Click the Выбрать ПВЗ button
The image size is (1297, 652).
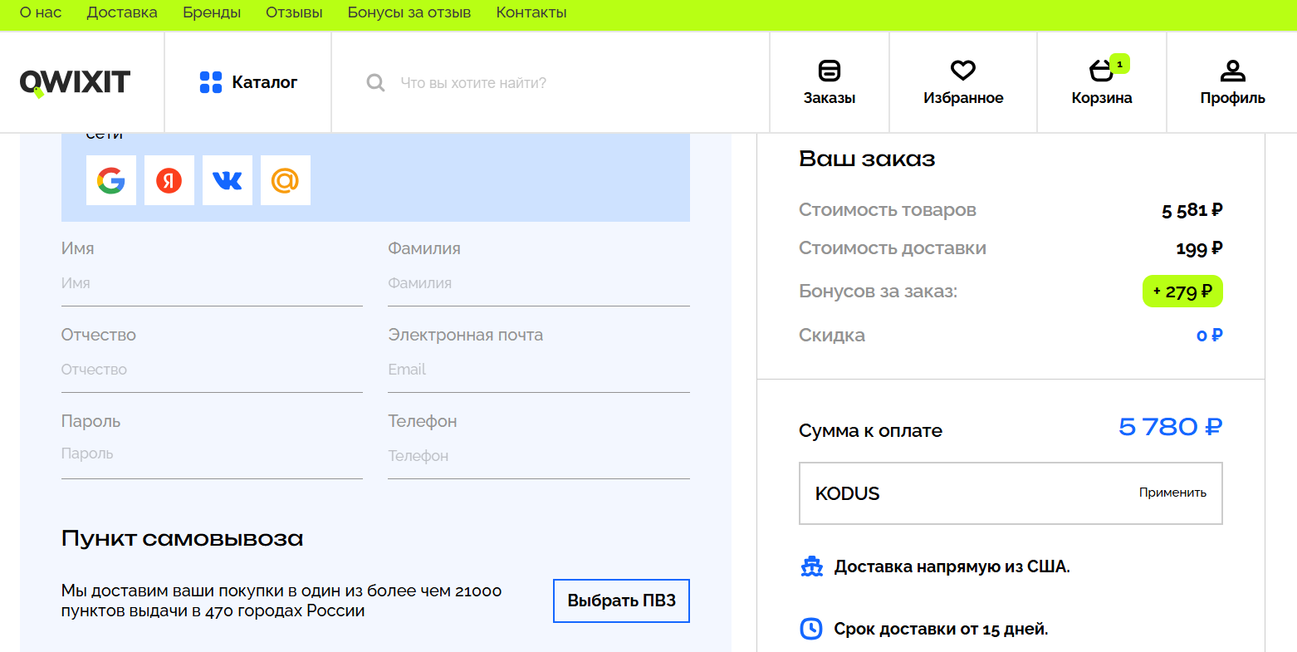[621, 601]
